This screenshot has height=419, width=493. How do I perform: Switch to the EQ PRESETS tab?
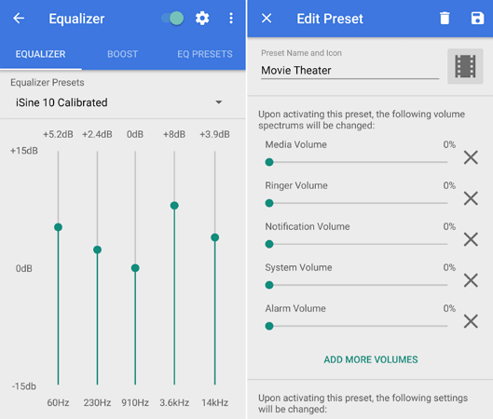205,54
